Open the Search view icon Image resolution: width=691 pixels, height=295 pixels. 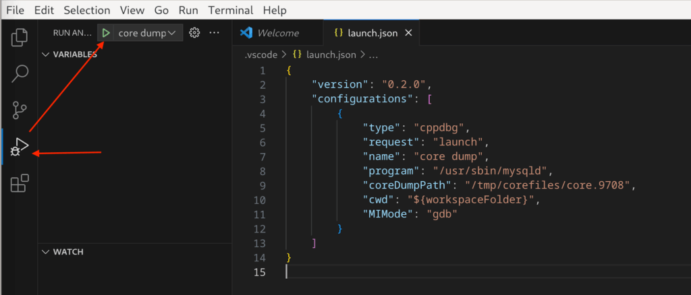pyautogui.click(x=20, y=73)
